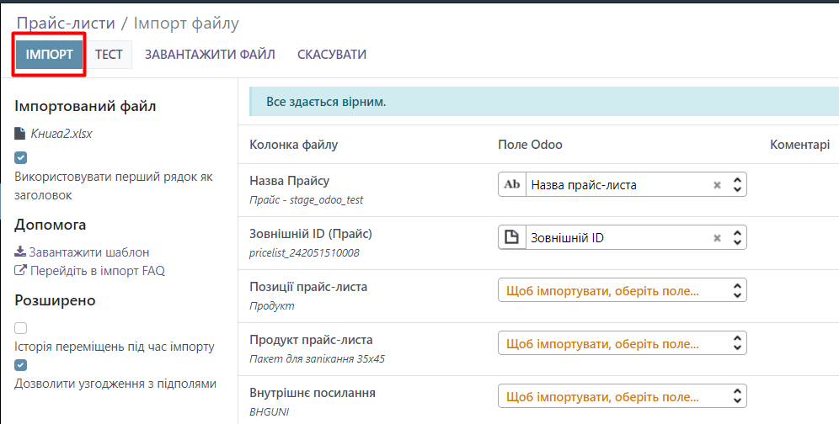Click ЗАВАНТАЖИТИ ФАЙЛ button
This screenshot has height=424, width=839.
(210, 55)
